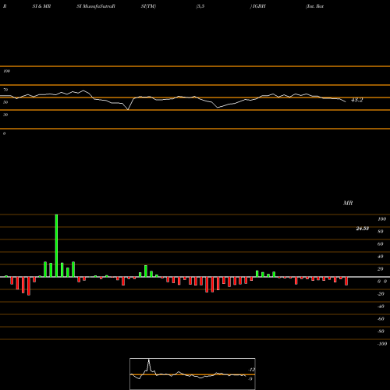Image resolution: width=390 pixels, height=390 pixels.
Task: Click the MR axis label -20
Action: pos(381,294)
